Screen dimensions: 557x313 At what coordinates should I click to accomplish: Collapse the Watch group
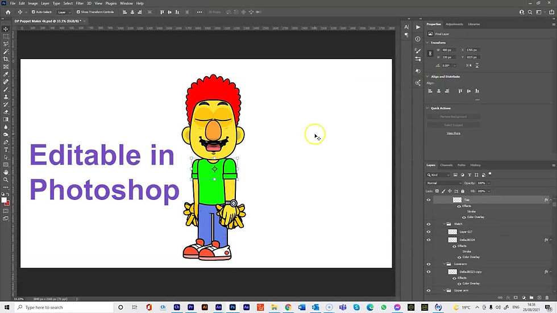pos(444,224)
